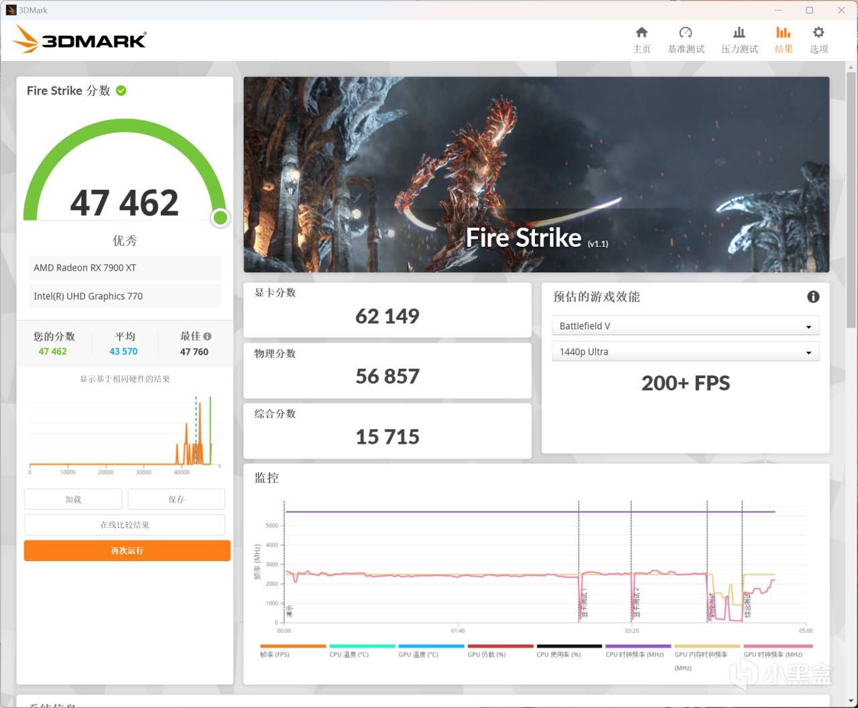This screenshot has width=858, height=708.
Task: Go to the 主页 home page
Action: 641,40
